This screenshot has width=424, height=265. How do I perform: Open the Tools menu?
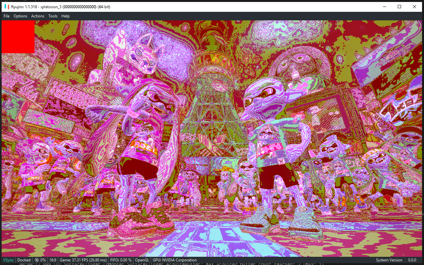[53, 16]
